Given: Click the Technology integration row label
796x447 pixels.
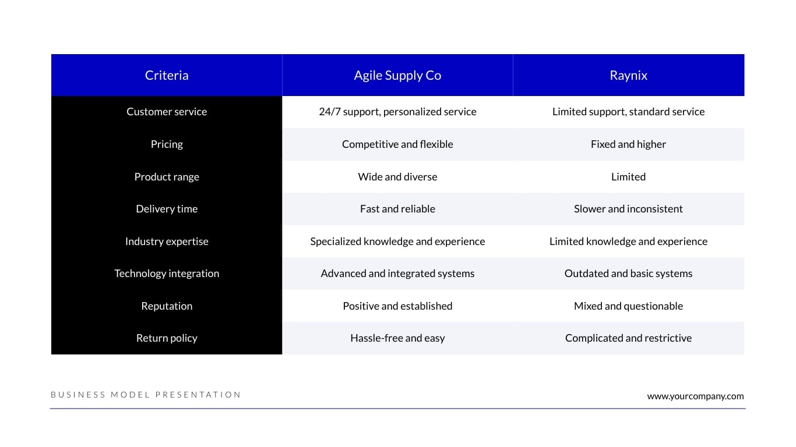Looking at the screenshot, I should click(x=167, y=274).
